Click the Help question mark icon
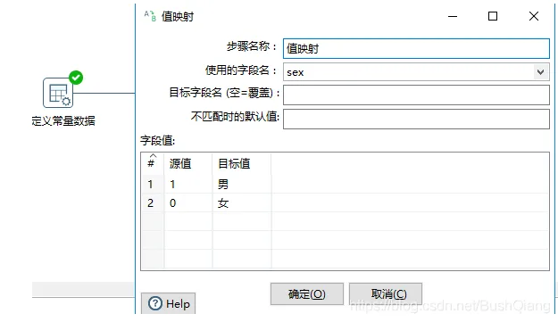 [x=155, y=303]
